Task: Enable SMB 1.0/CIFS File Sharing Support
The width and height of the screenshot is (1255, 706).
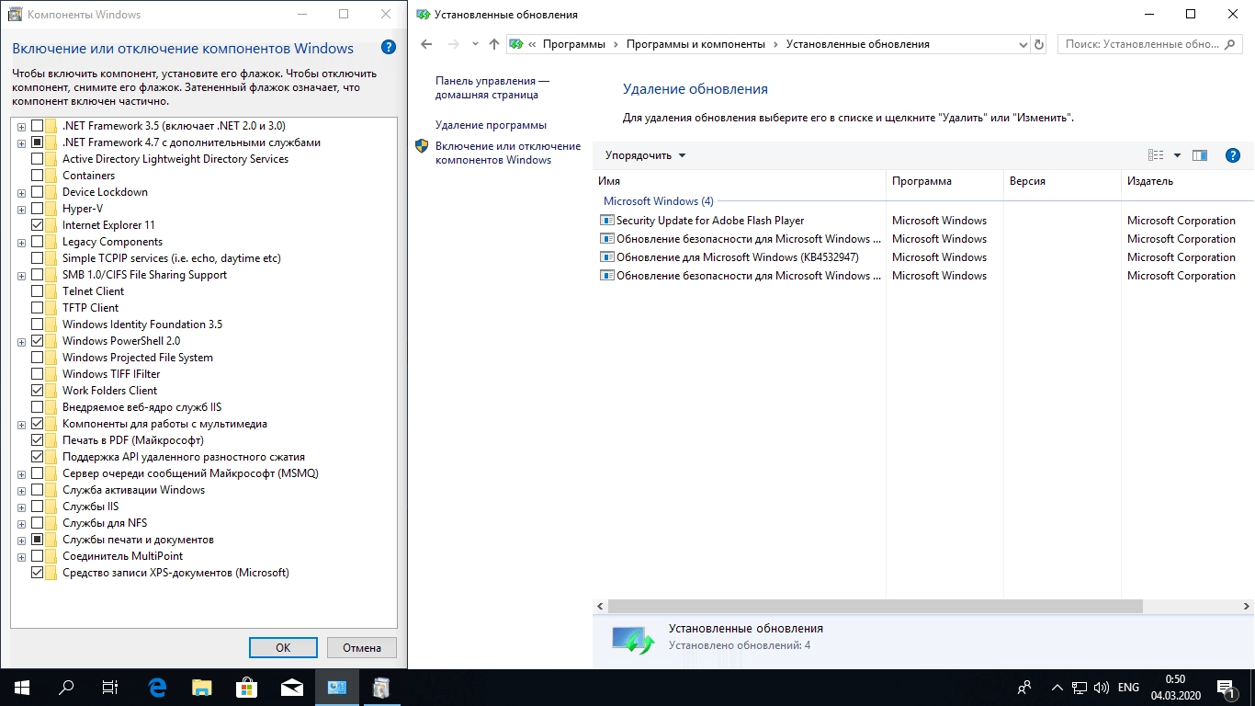Action: coord(38,275)
